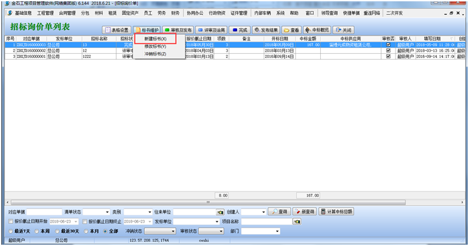The height and width of the screenshot is (246, 469).
Task: Click the 标书维护 toolbar button
Action: coord(147,31)
